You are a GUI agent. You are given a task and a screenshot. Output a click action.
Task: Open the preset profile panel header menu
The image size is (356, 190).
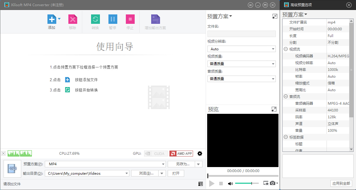point(220,16)
